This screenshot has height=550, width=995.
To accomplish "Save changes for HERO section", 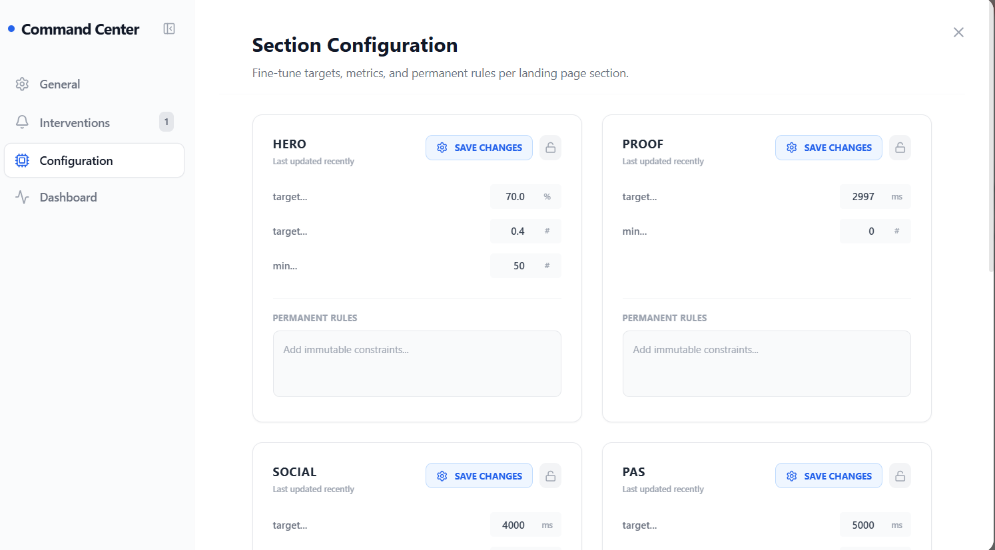I will tap(479, 148).
